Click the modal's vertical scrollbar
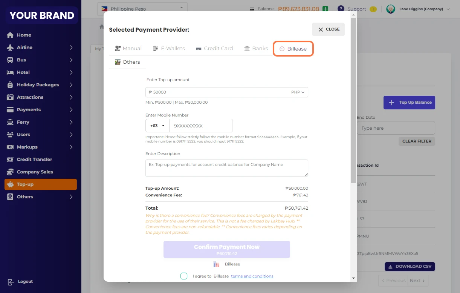This screenshot has width=460, height=293. coord(353,113)
